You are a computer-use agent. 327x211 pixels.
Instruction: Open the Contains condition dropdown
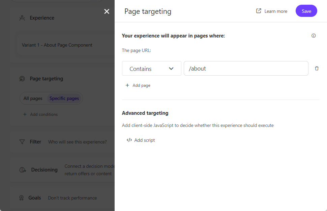point(151,69)
